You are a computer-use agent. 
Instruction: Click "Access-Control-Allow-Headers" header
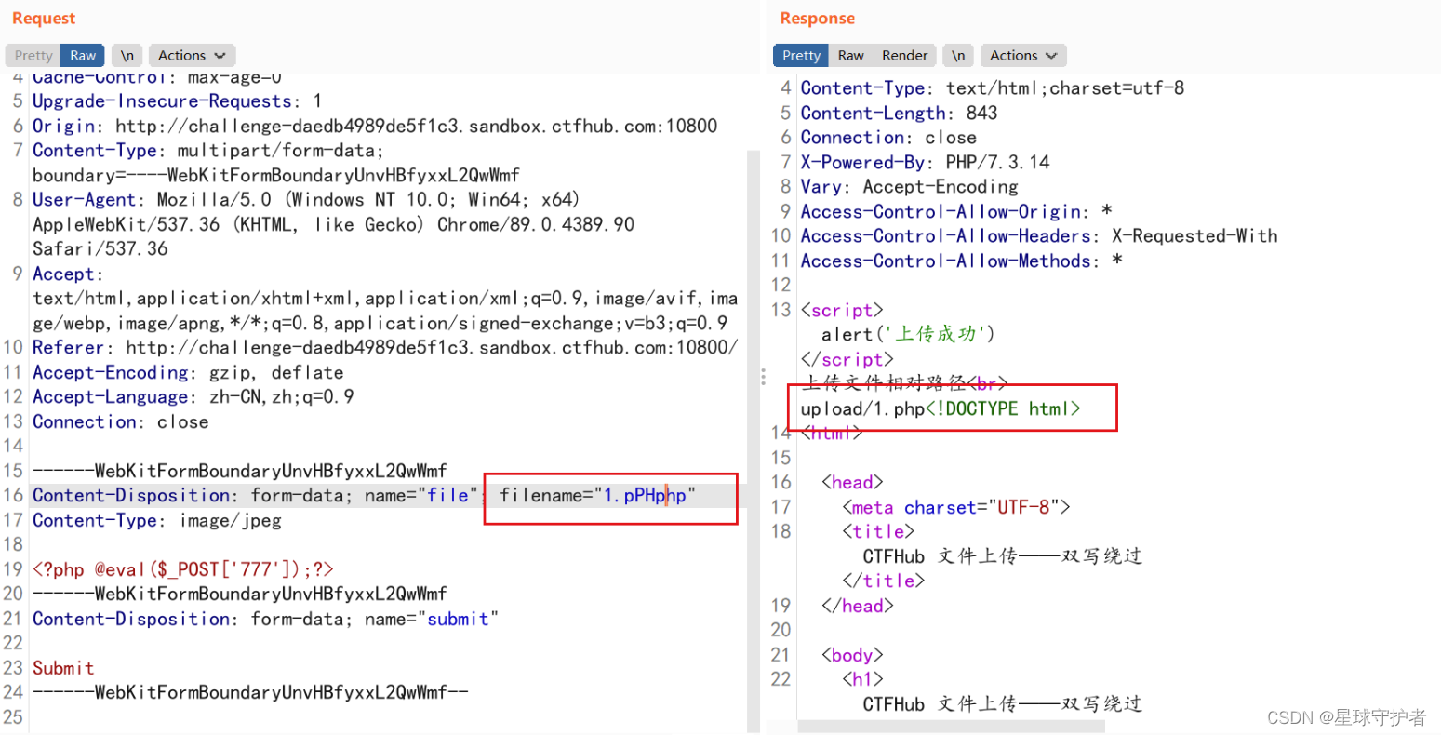tap(1039, 236)
